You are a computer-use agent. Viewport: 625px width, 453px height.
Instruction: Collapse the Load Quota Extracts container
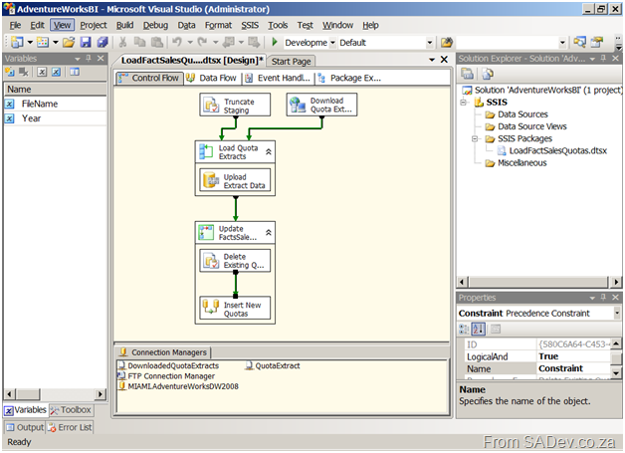[x=269, y=152]
